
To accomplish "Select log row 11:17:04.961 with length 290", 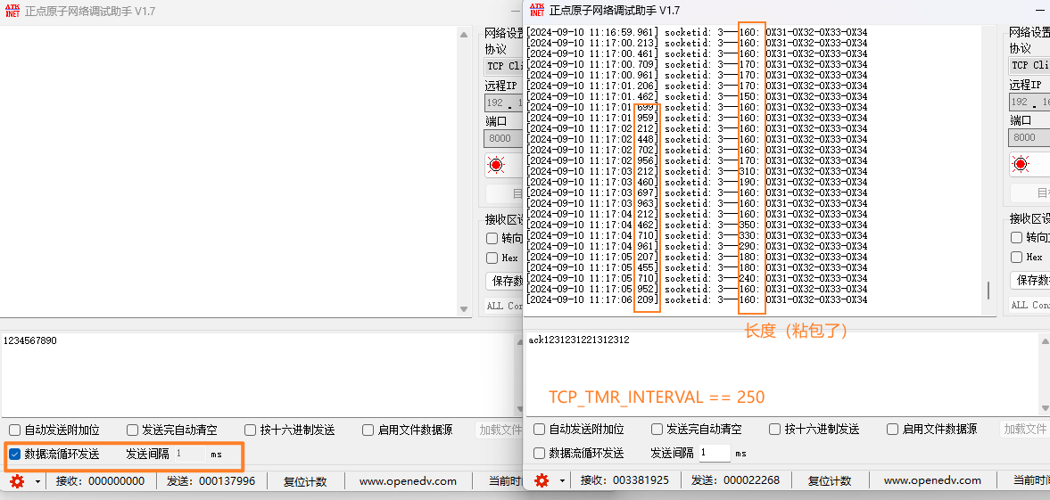I will pos(697,246).
